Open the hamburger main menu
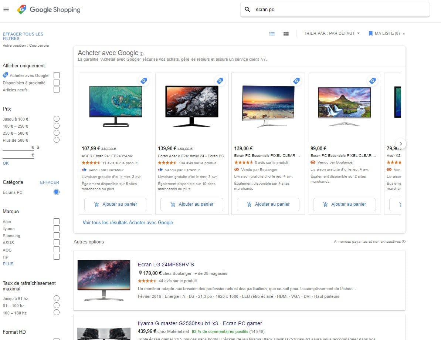The height and width of the screenshot is (340, 441). tap(6, 10)
